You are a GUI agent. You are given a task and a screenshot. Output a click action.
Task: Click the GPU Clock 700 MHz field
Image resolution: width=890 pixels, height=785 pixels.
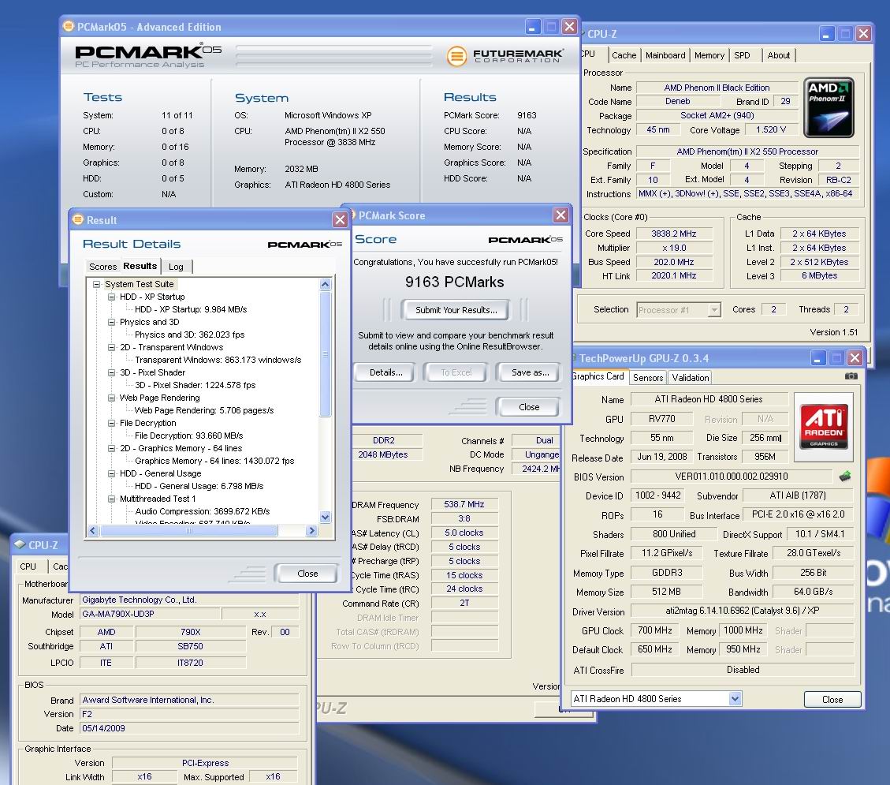655,630
